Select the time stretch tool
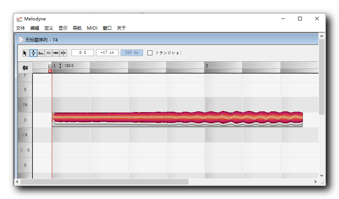339x199 pixels. 56,53
